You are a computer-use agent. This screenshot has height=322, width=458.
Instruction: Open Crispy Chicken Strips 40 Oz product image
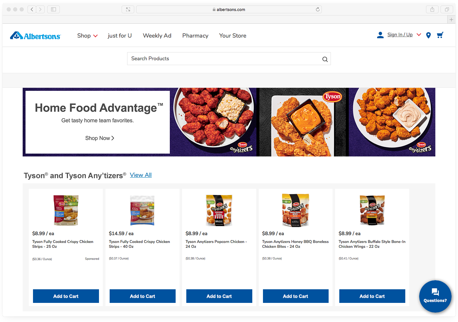pyautogui.click(x=142, y=210)
